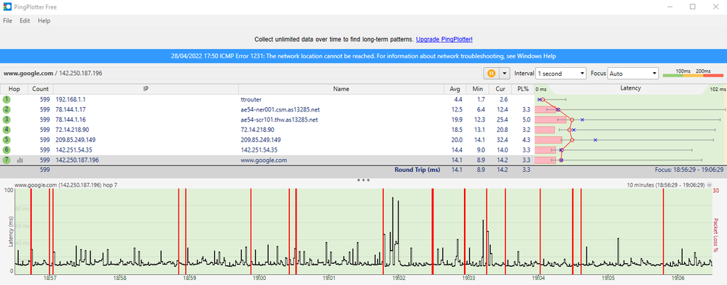Click the Round Trip (ms) summary label

pyautogui.click(x=417, y=170)
